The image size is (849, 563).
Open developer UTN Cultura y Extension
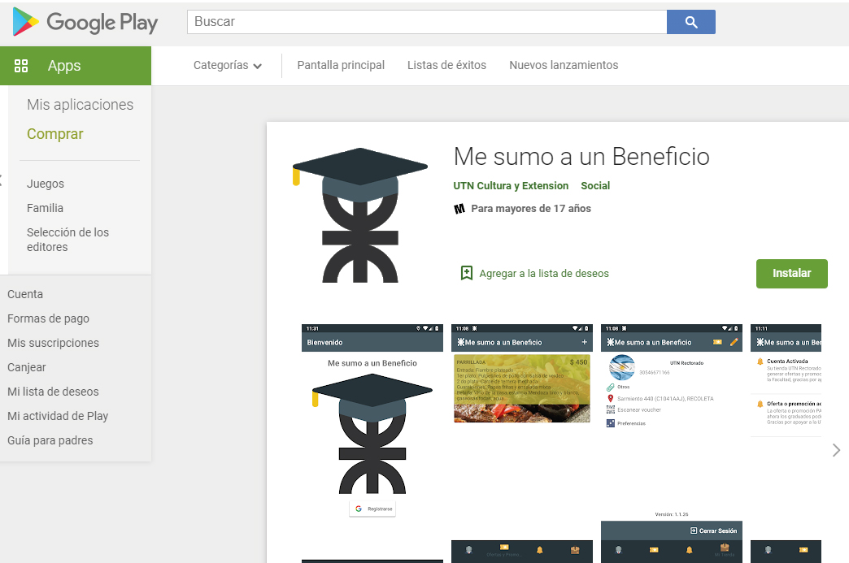pyautogui.click(x=511, y=185)
